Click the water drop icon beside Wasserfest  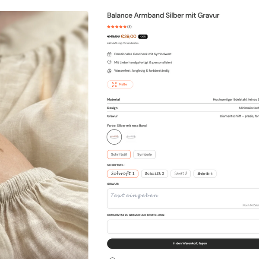pyautogui.click(x=110, y=71)
